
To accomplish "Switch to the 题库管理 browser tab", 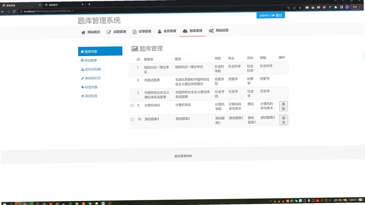I will click(21, 5).
